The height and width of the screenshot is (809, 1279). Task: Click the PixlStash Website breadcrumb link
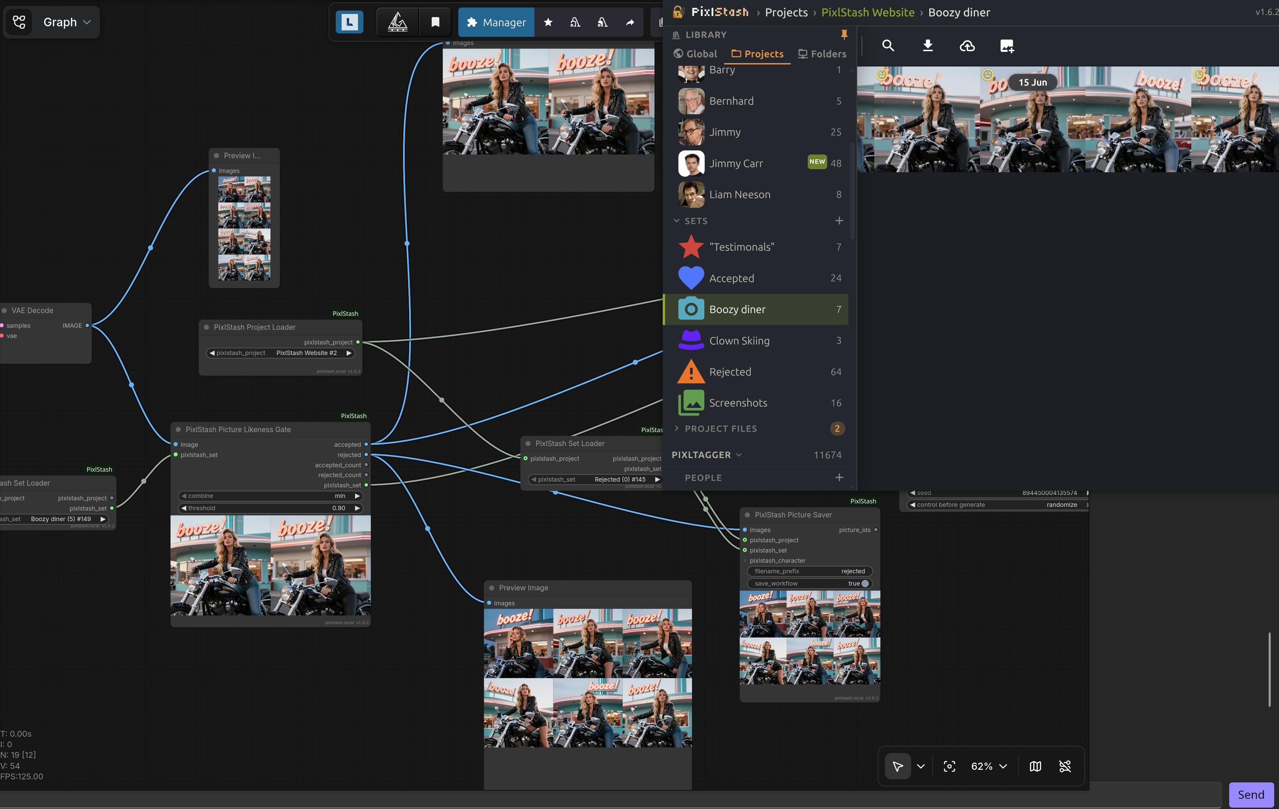[x=868, y=12]
